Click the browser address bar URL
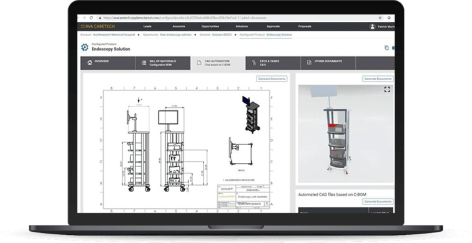 tap(185, 18)
